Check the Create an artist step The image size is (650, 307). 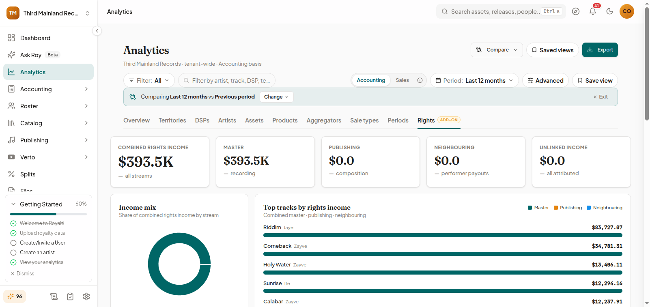pyautogui.click(x=13, y=253)
